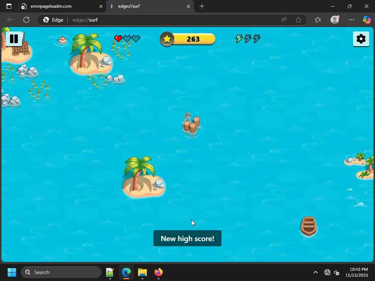Close the edge://surf tab
This screenshot has width=375, height=281.
(x=188, y=7)
